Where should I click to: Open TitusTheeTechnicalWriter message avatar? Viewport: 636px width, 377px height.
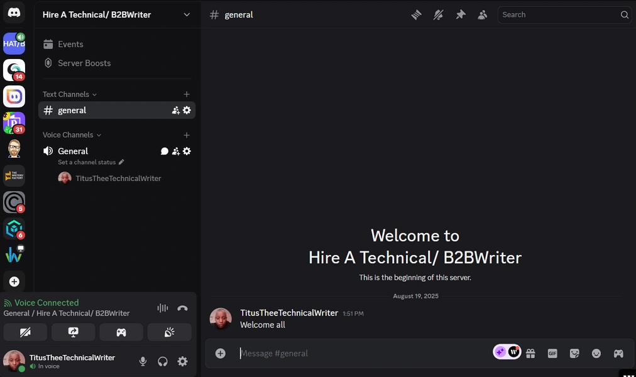pos(221,319)
